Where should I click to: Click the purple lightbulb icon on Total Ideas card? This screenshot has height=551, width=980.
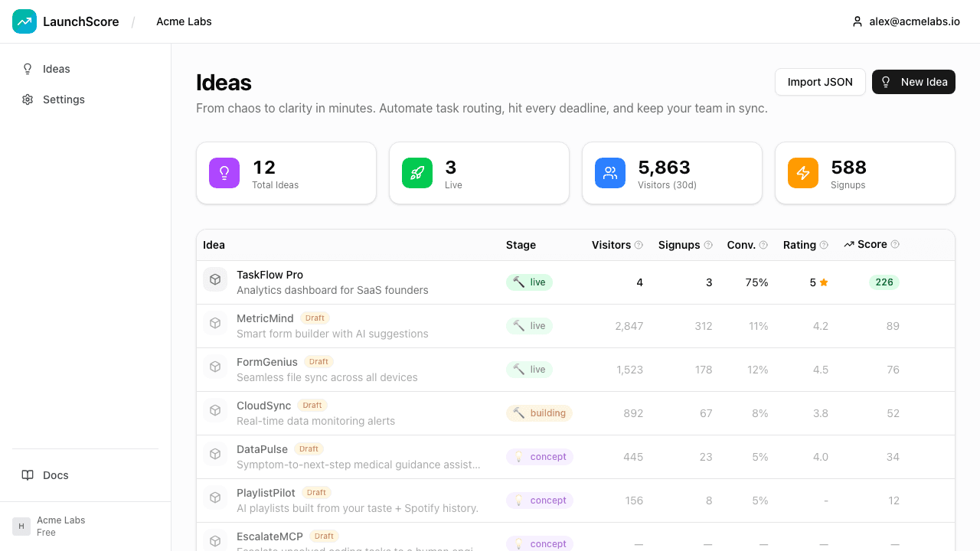224,173
